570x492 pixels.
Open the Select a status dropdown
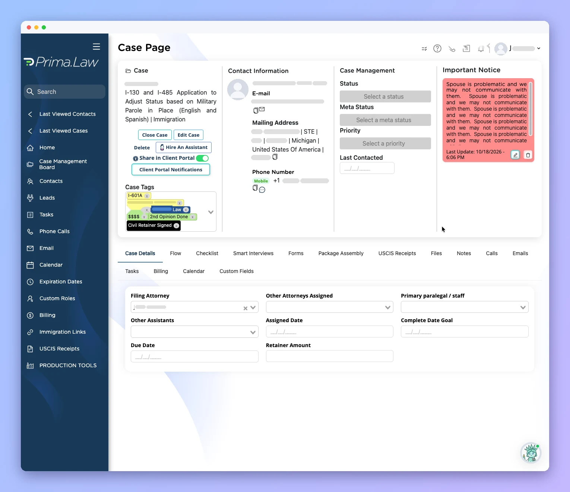pos(385,96)
